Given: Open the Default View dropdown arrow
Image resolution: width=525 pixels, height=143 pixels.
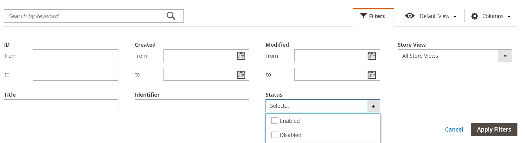Looking at the screenshot, I should tap(455, 17).
